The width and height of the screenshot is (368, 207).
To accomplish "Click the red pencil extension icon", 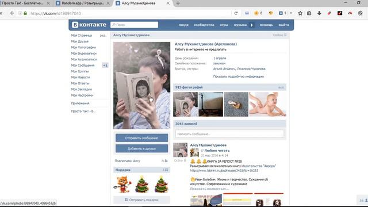I will 329,13.
